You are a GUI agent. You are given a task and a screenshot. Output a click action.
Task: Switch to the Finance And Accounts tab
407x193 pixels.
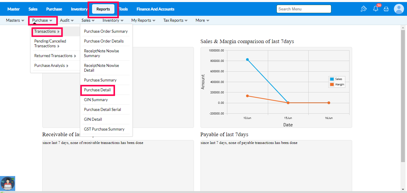point(155,9)
